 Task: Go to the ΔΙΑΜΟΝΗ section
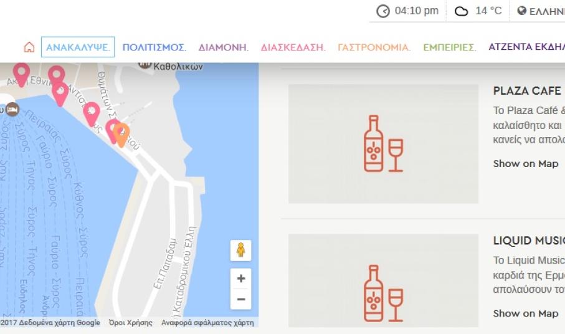pos(224,47)
